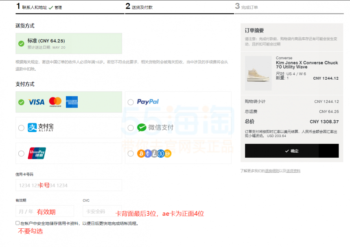Select the 标准 (CNY 64.25) shipping option
The width and height of the screenshot is (350, 247).
click(69, 43)
